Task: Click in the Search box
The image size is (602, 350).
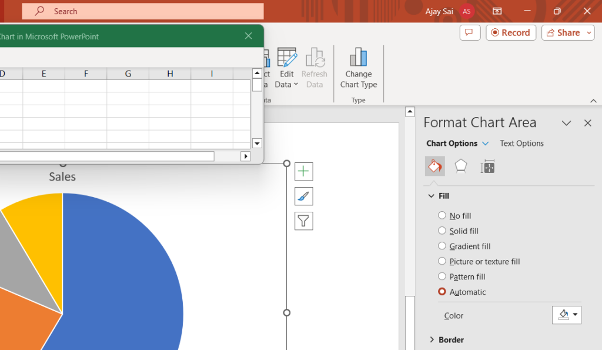Action: tap(143, 11)
